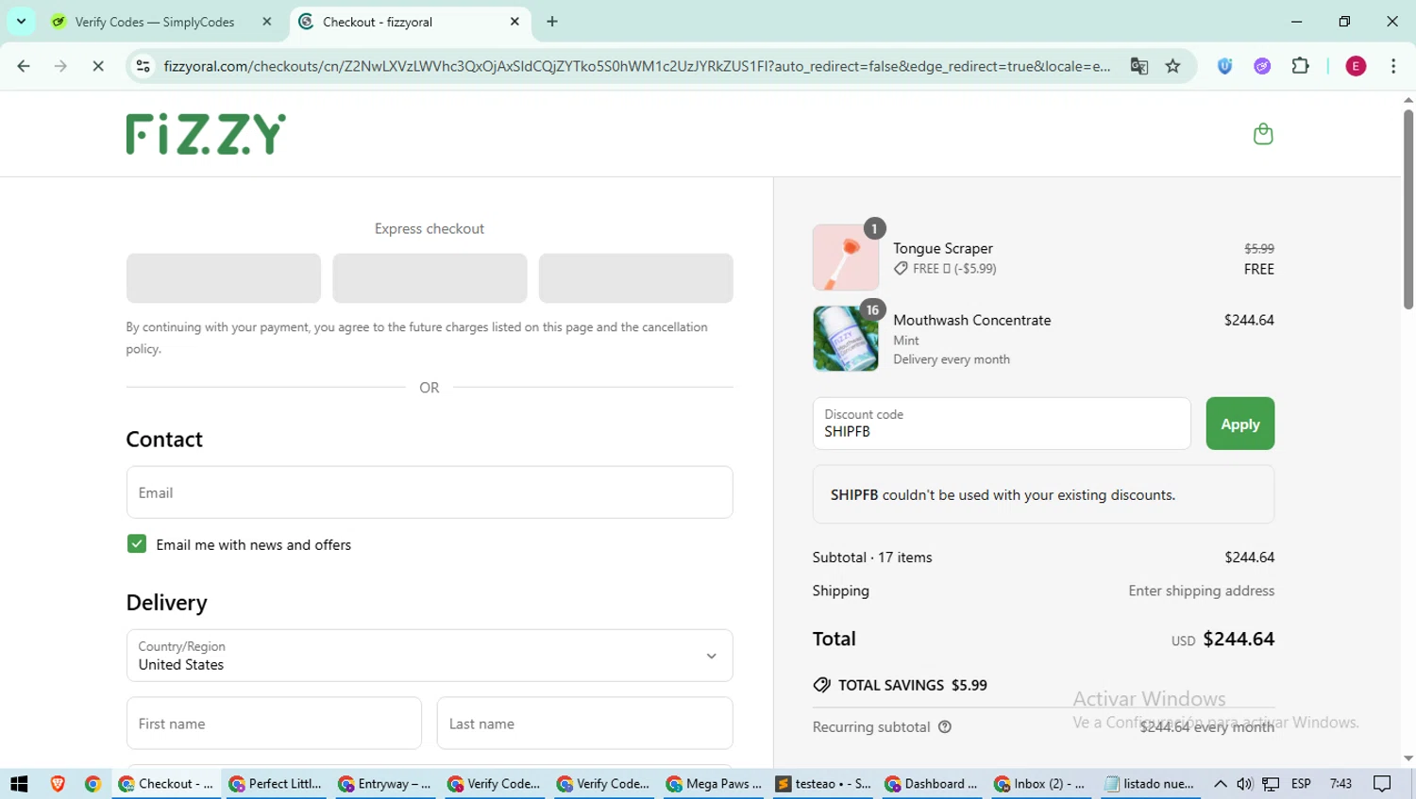The width and height of the screenshot is (1416, 799).
Task: Launch Brave browser from taskbar
Action: (x=58, y=784)
